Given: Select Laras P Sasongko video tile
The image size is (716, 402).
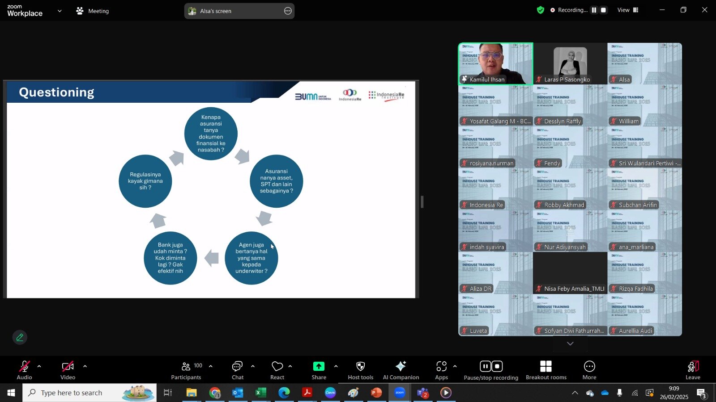Looking at the screenshot, I should (x=570, y=63).
